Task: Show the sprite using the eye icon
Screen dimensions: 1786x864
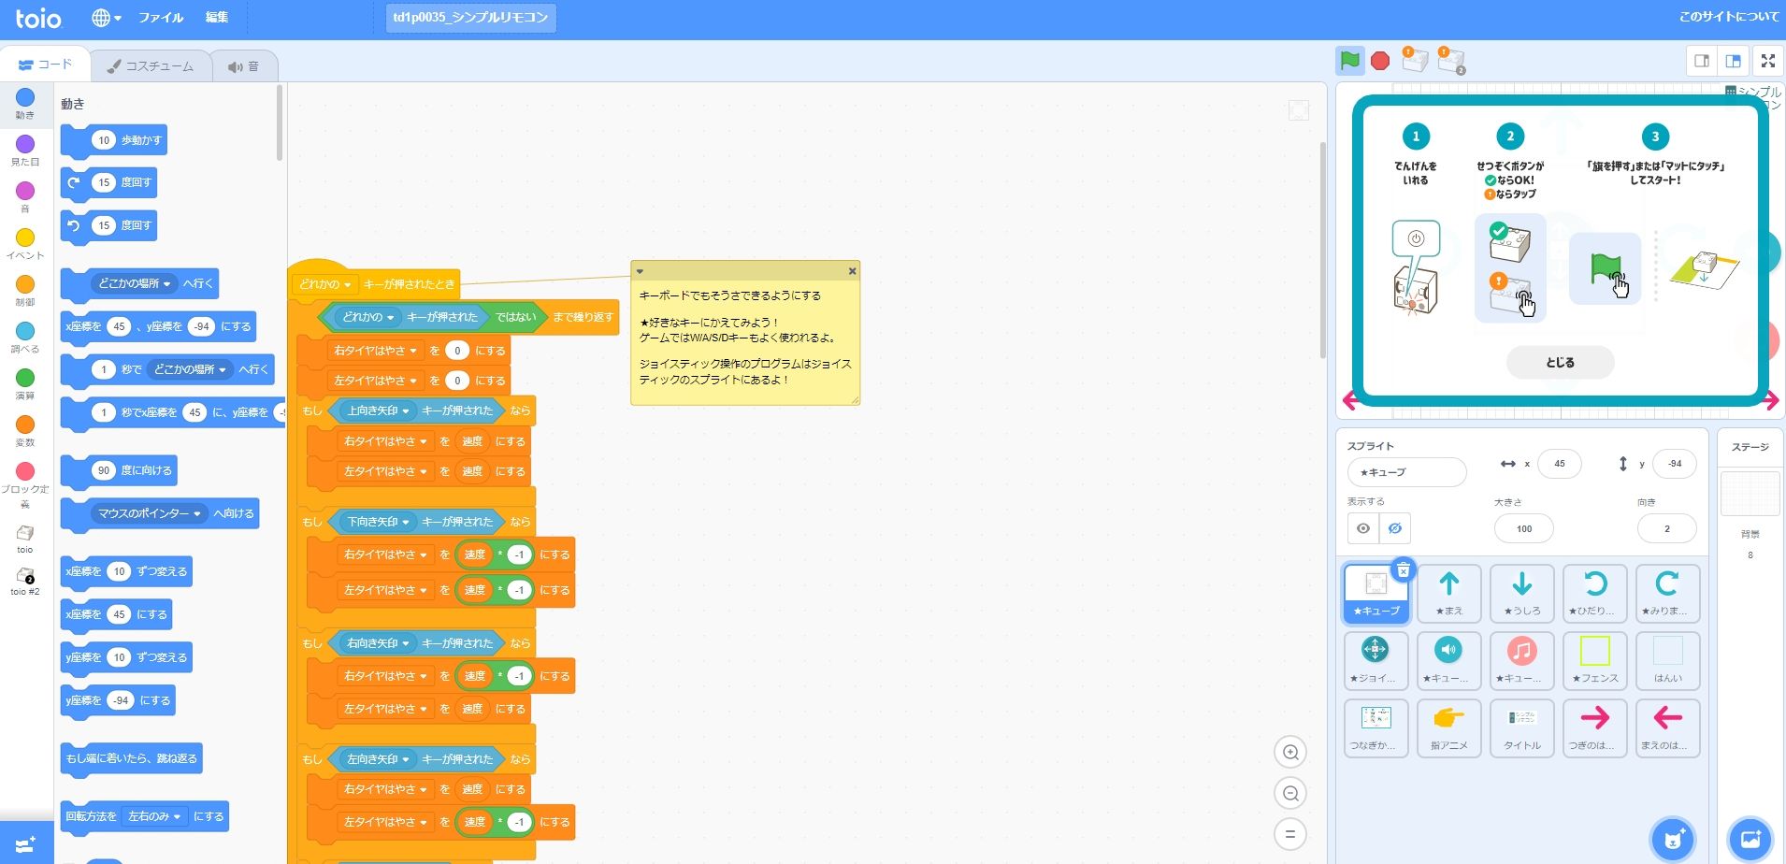Action: click(x=1363, y=528)
